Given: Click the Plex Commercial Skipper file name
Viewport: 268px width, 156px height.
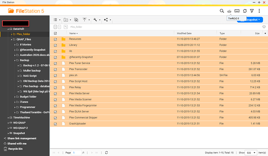Looking at the screenshot, I should click(83, 117).
